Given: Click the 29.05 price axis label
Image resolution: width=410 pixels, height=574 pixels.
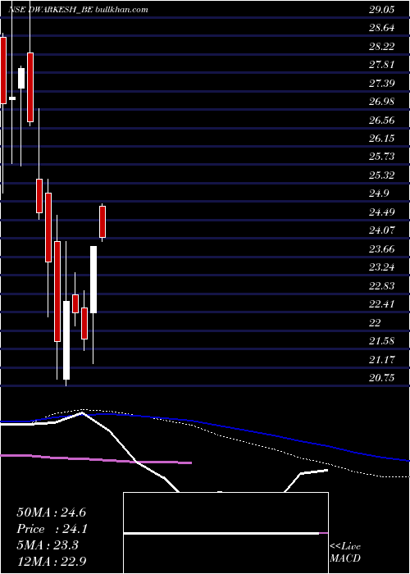Looking at the screenshot, I should (x=382, y=10).
